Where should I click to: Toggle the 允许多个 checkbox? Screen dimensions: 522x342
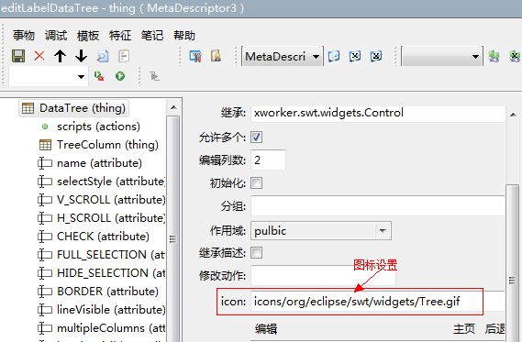[256, 137]
